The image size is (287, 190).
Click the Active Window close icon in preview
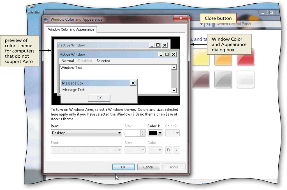pos(173,54)
